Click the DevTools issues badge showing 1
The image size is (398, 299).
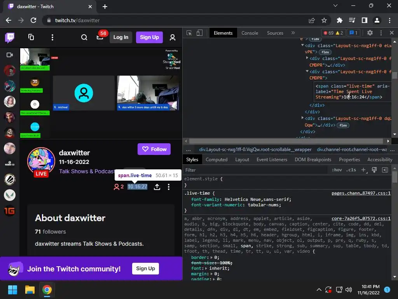pyautogui.click(x=354, y=33)
